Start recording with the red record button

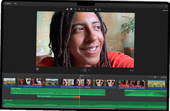(85, 70)
